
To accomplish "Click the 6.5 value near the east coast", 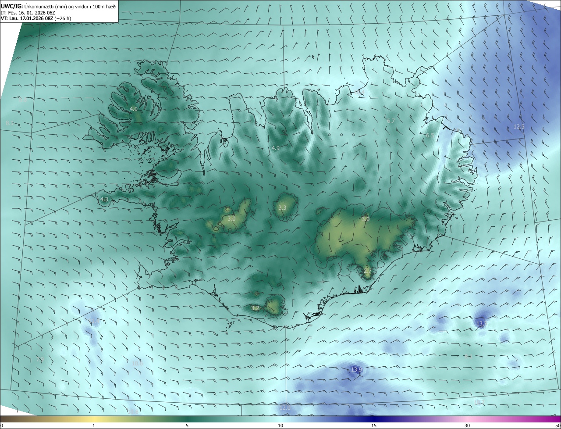I will point(430,136).
